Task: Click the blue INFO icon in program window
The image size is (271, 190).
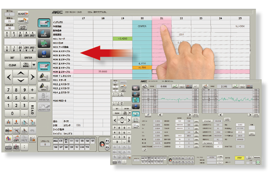Action: (44, 54)
